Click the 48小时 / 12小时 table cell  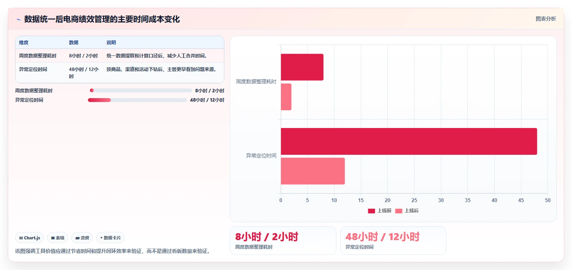[x=84, y=73]
